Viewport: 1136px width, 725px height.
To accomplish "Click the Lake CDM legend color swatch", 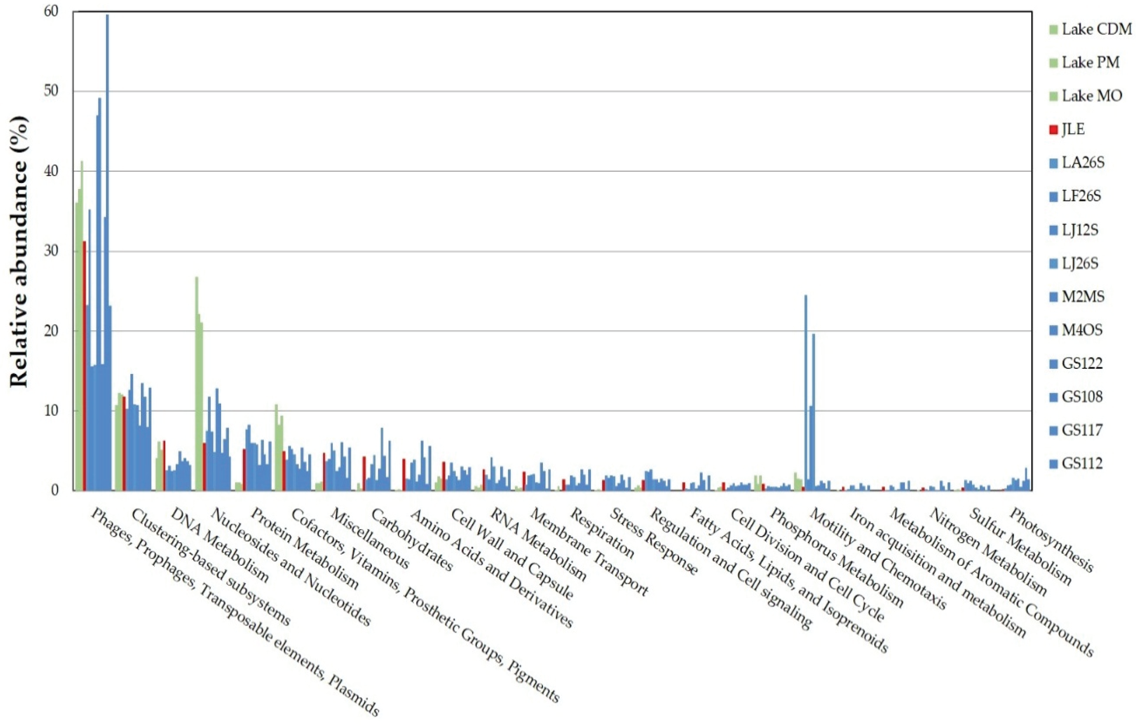I will [1054, 29].
